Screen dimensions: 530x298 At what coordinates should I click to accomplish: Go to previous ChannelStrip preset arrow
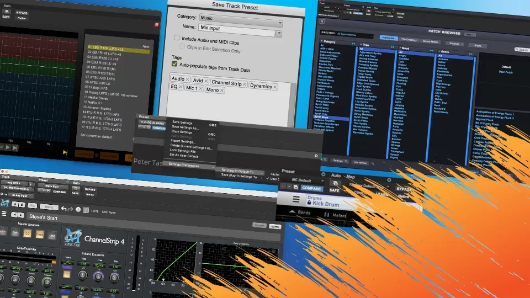tap(14, 215)
